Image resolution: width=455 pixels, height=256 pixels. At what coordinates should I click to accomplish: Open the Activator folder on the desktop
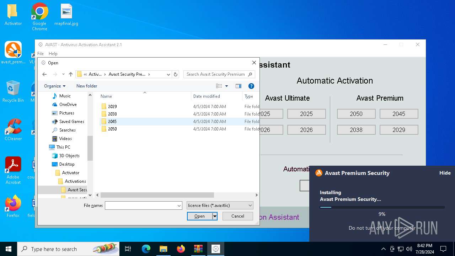[x=13, y=15]
